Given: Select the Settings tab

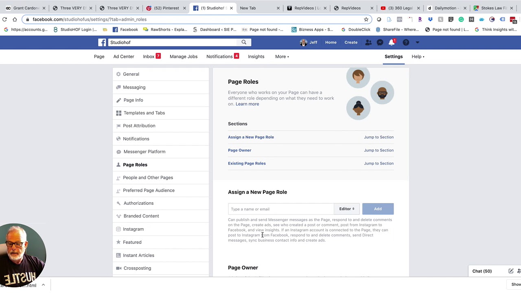Looking at the screenshot, I should 394,57.
